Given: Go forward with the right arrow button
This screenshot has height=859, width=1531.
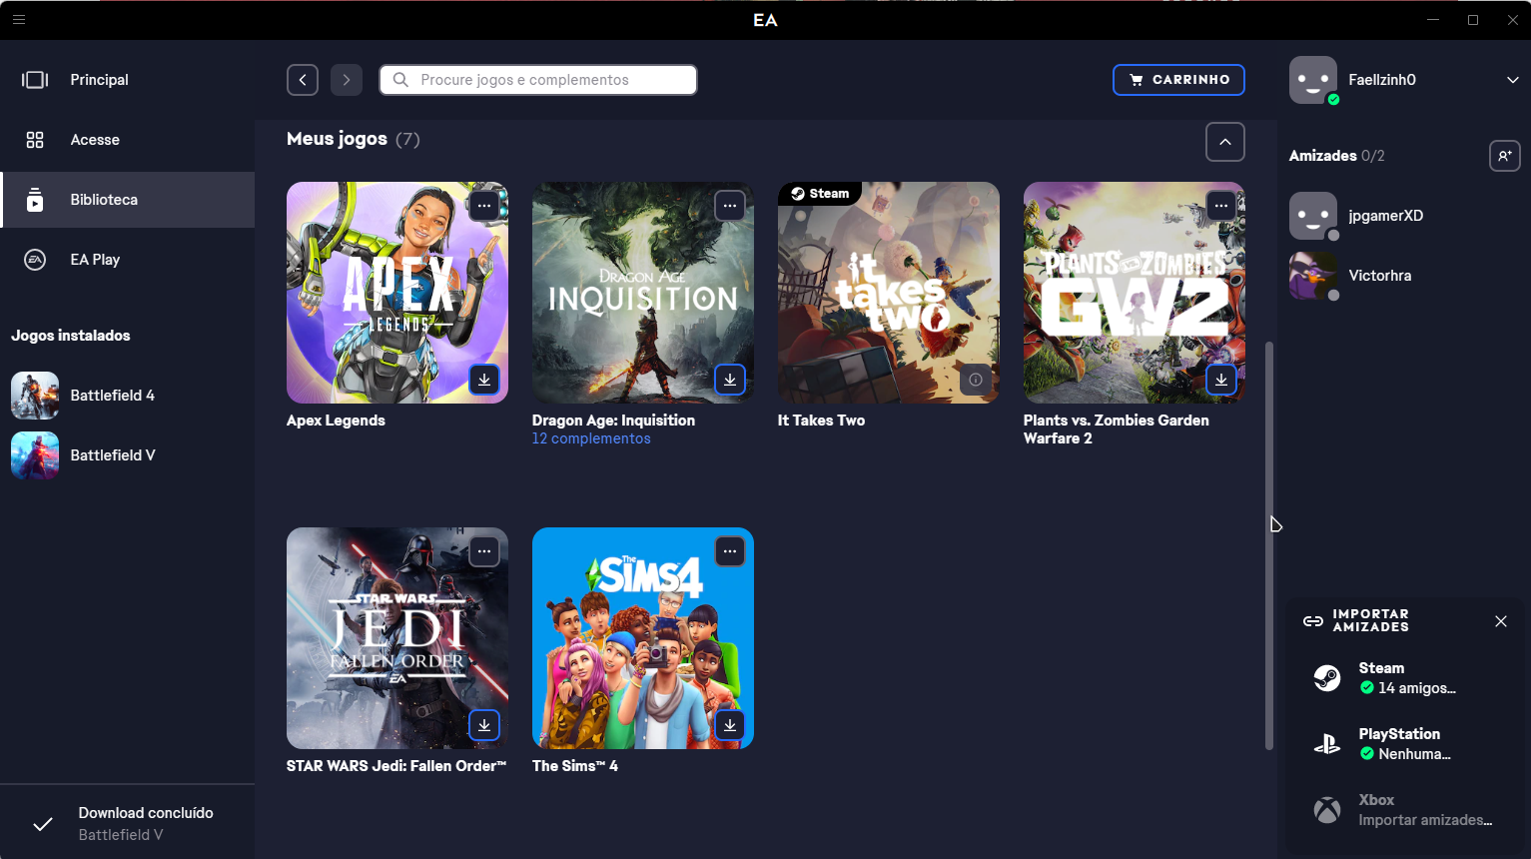Looking at the screenshot, I should click(x=347, y=80).
